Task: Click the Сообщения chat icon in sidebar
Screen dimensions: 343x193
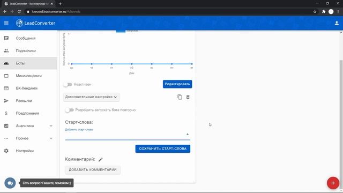Action: click(6, 38)
